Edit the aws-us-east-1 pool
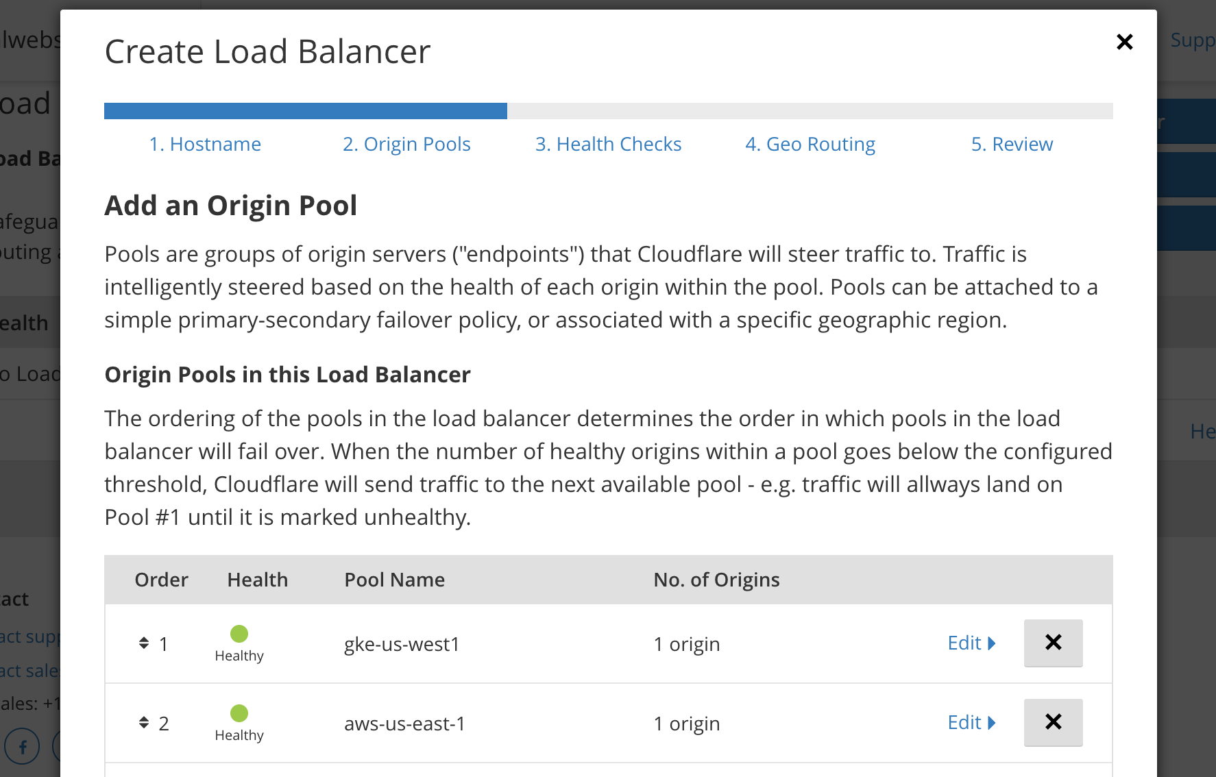 click(x=971, y=722)
